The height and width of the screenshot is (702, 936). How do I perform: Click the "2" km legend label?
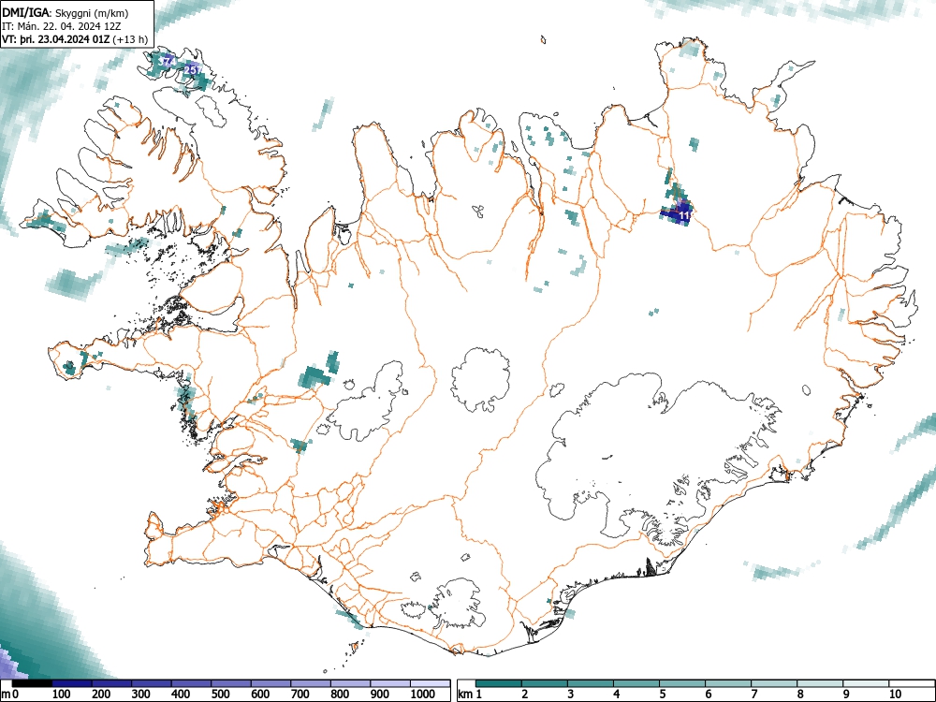coord(525,695)
